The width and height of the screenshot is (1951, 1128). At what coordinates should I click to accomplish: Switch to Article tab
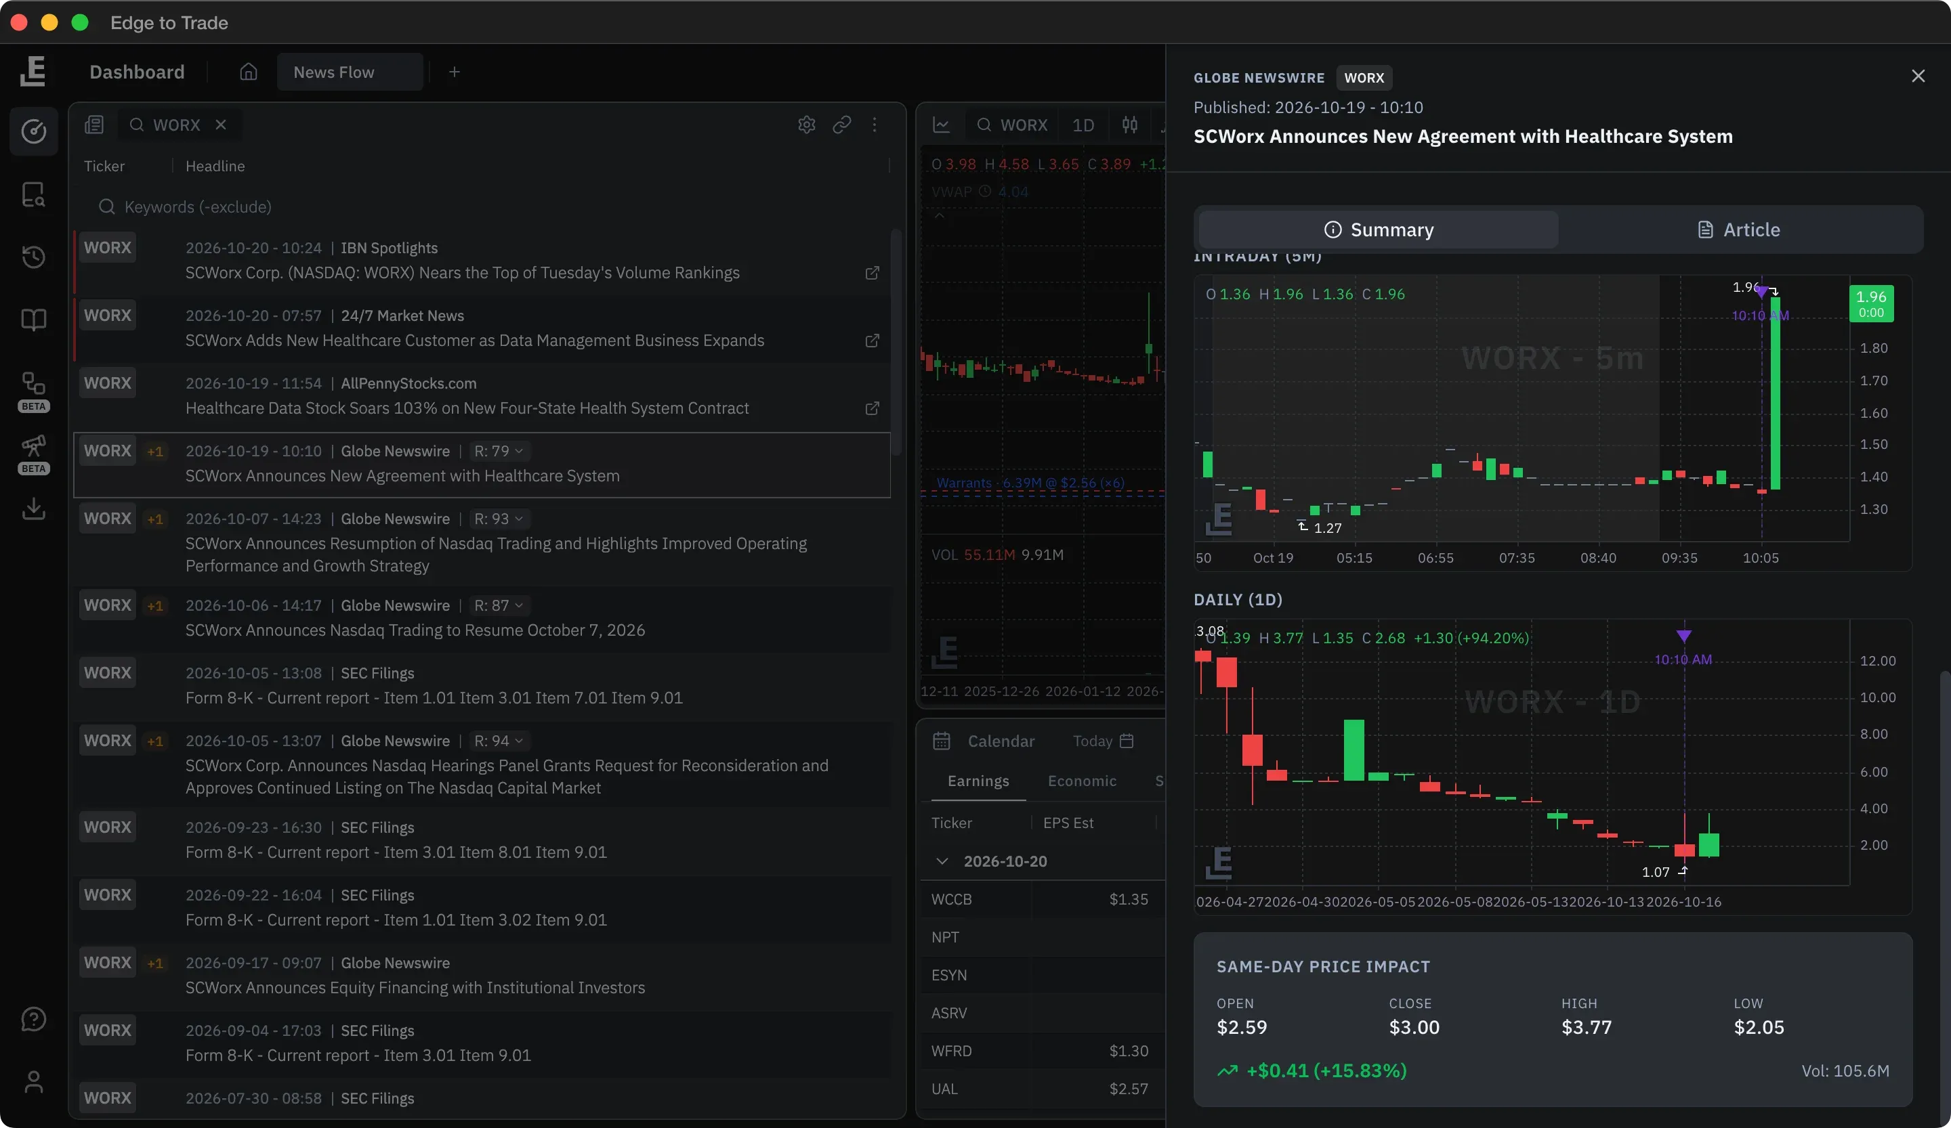(1739, 230)
